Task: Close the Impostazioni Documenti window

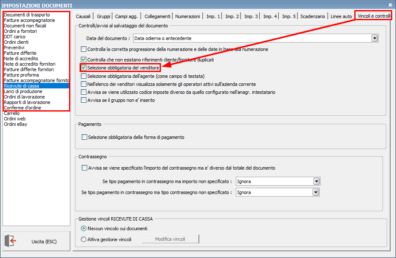Action: (390, 5)
